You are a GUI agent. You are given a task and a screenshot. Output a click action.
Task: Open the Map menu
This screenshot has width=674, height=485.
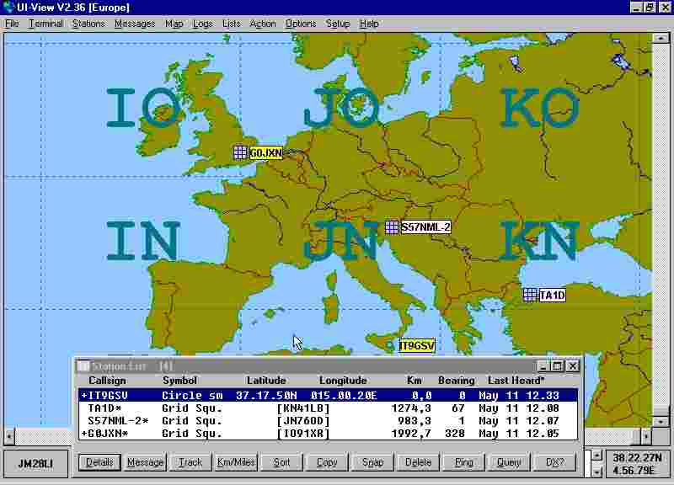coord(174,24)
